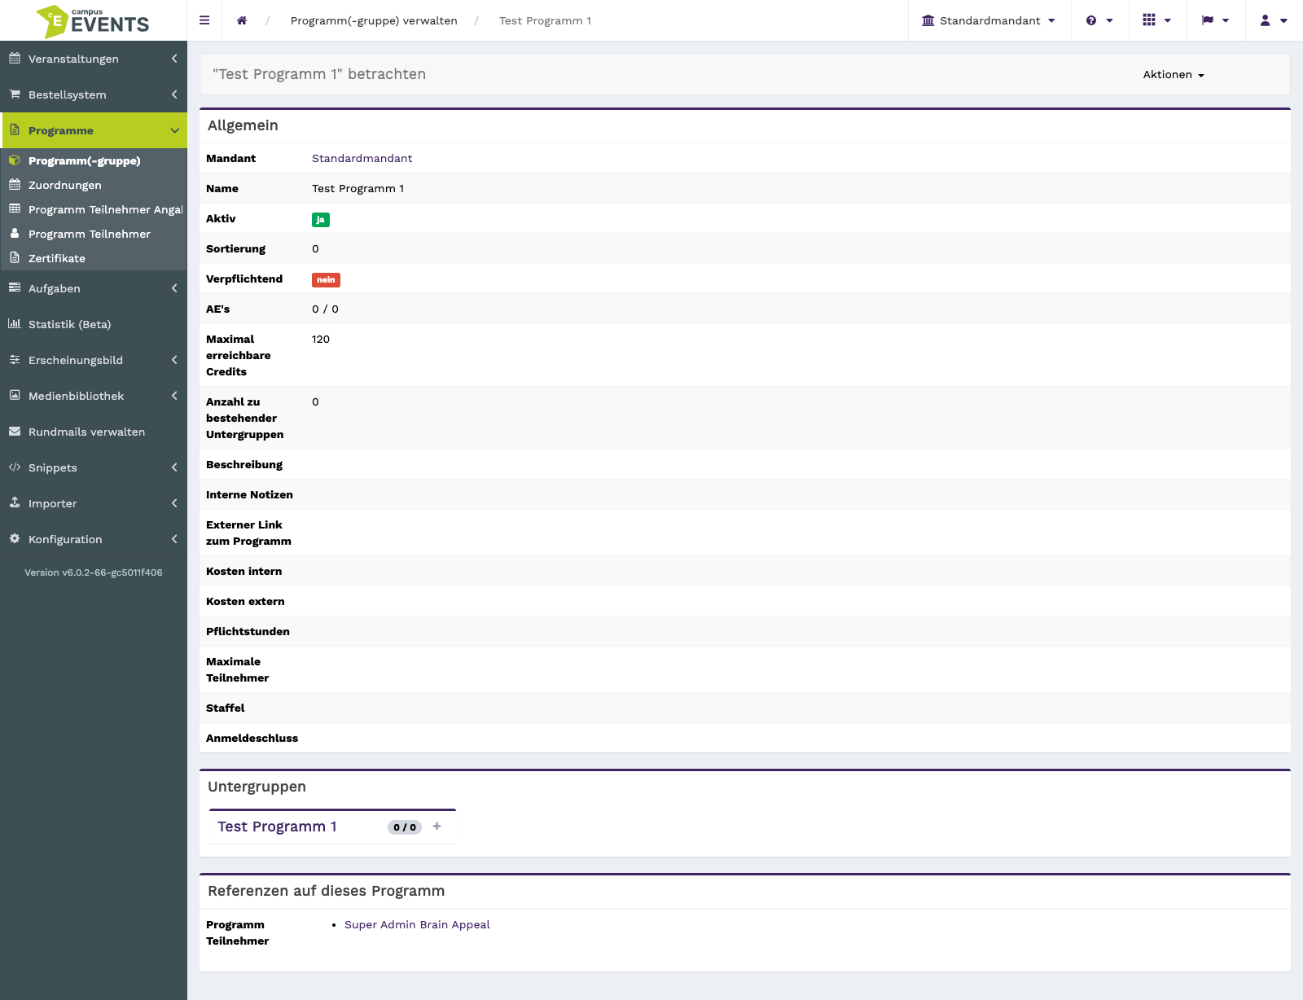Screen dimensions: 1303x1000
Task: Collapse the Programme sidebar section
Action: click(94, 130)
